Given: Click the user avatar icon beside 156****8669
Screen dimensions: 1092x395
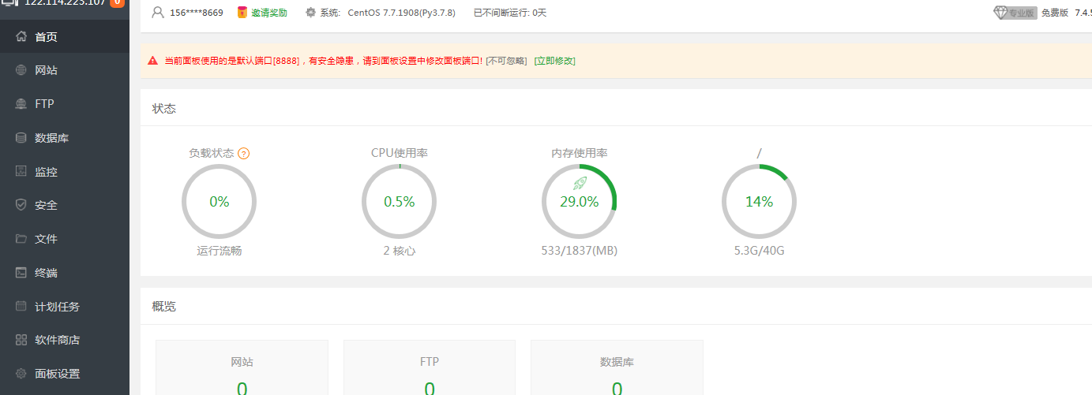Looking at the screenshot, I should [x=158, y=12].
